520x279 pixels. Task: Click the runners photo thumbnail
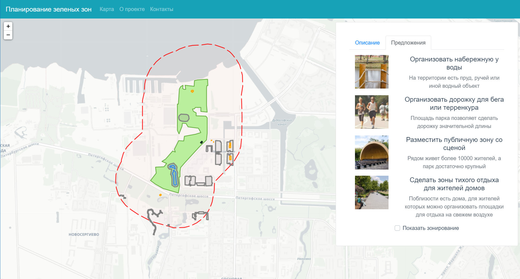click(x=372, y=112)
